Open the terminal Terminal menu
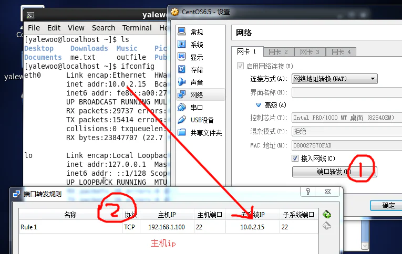This screenshot has height=254, width=402. pyautogui.click(x=137, y=28)
